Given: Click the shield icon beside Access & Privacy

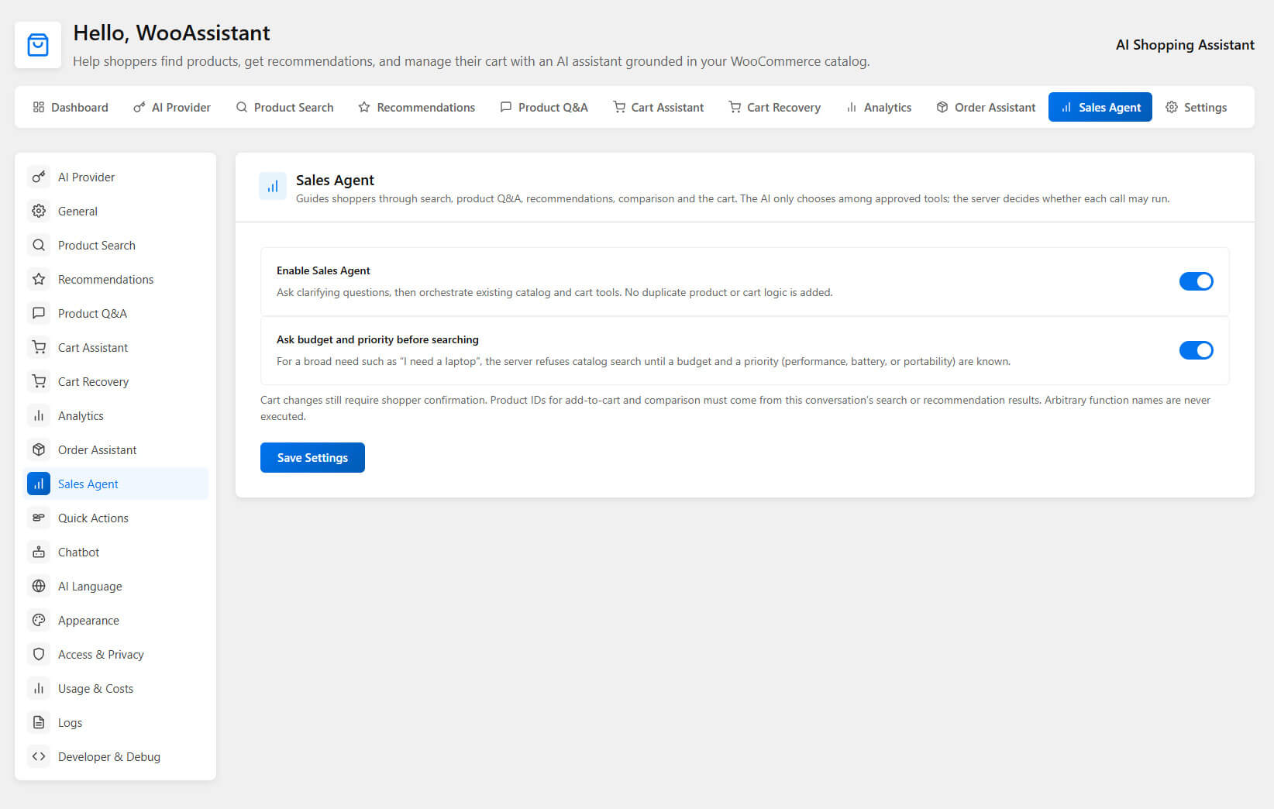Looking at the screenshot, I should pos(39,655).
